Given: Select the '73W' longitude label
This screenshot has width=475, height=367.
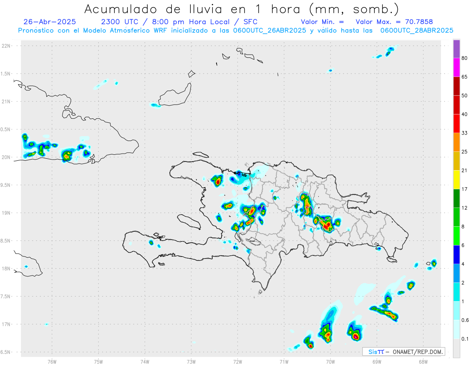Looking at the screenshot, I should [x=191, y=362].
